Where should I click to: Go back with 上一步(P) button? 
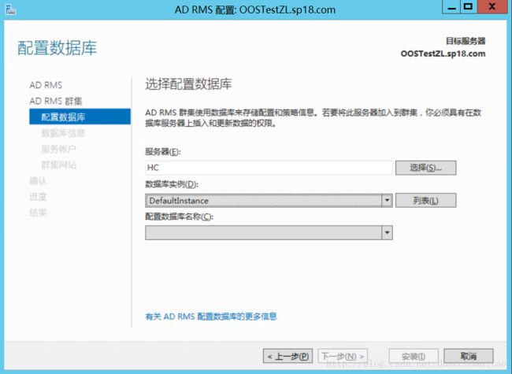pyautogui.click(x=288, y=356)
